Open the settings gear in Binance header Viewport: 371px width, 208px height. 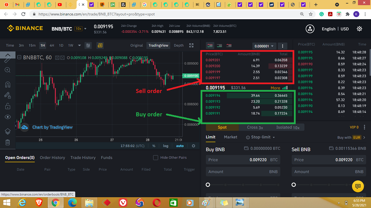[x=359, y=29]
